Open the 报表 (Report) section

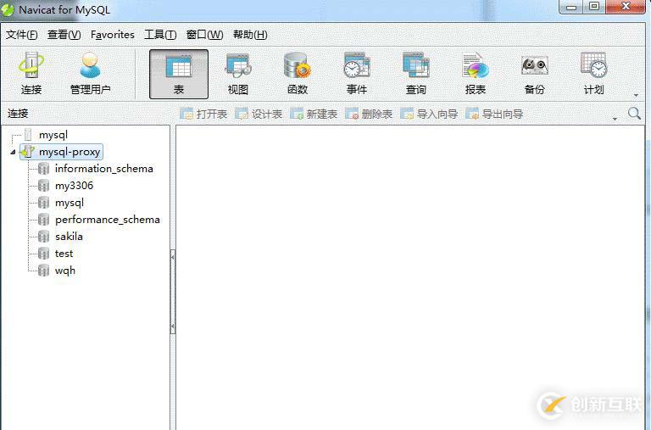(476, 73)
